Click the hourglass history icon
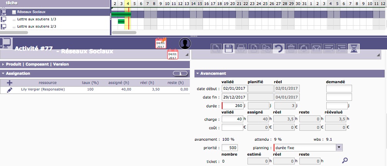Image resolution: width=387 pixels, height=166 pixels. 353,48
